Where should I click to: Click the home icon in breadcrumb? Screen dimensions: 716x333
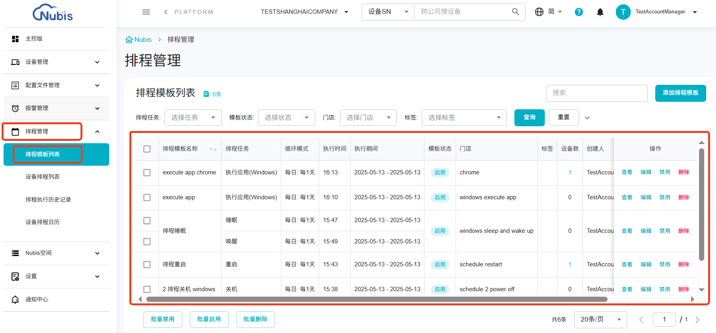(x=129, y=39)
